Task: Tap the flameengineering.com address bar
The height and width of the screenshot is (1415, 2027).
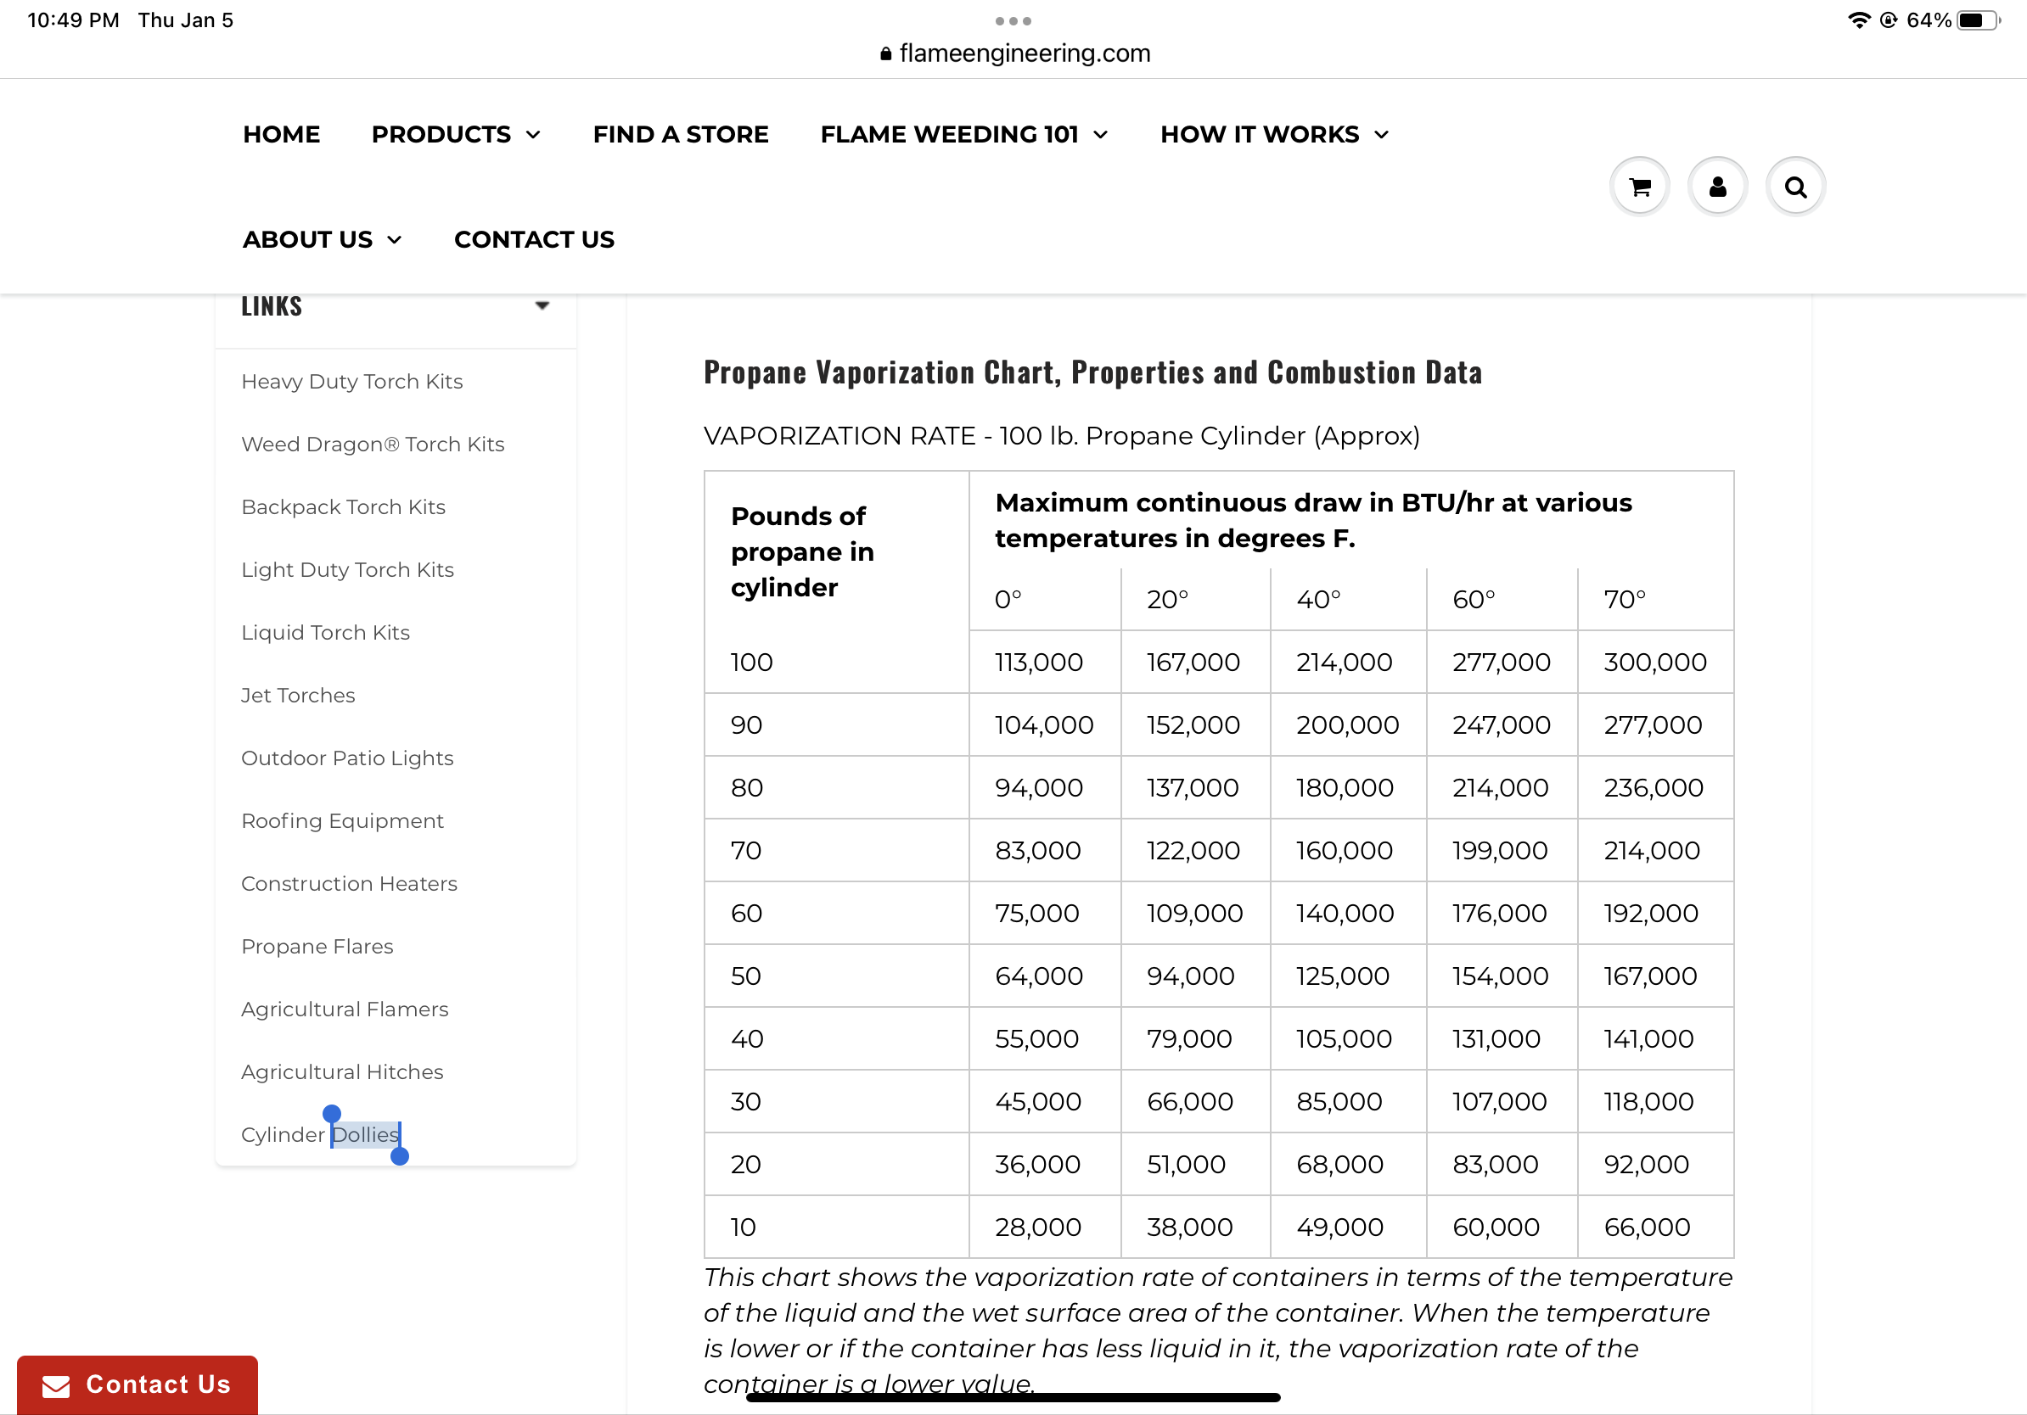Action: click(1024, 53)
